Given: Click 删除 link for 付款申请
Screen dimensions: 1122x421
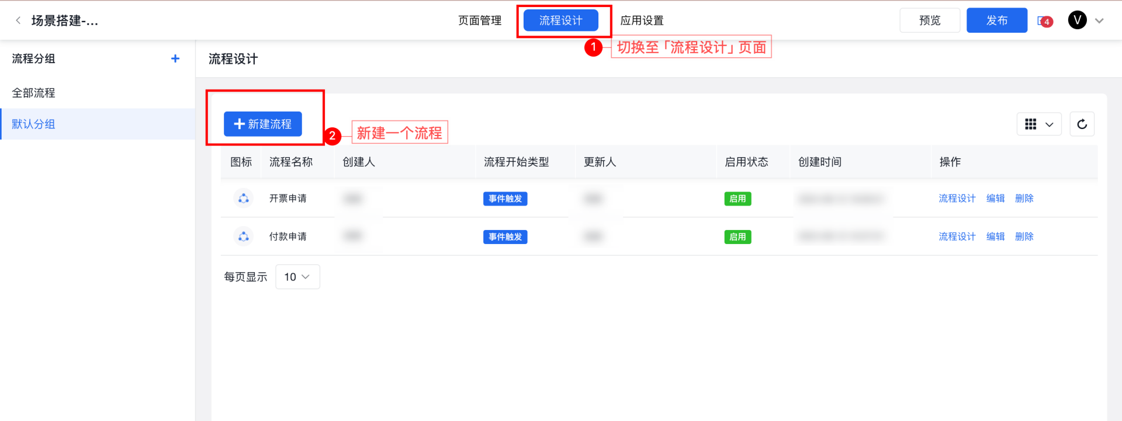Looking at the screenshot, I should coord(1024,236).
